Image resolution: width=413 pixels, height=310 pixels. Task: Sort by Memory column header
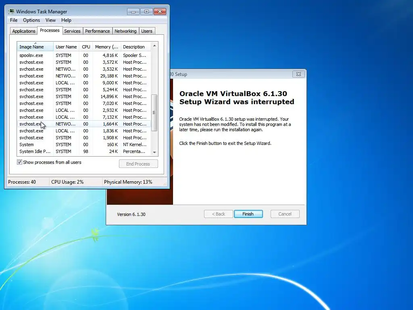tap(106, 47)
